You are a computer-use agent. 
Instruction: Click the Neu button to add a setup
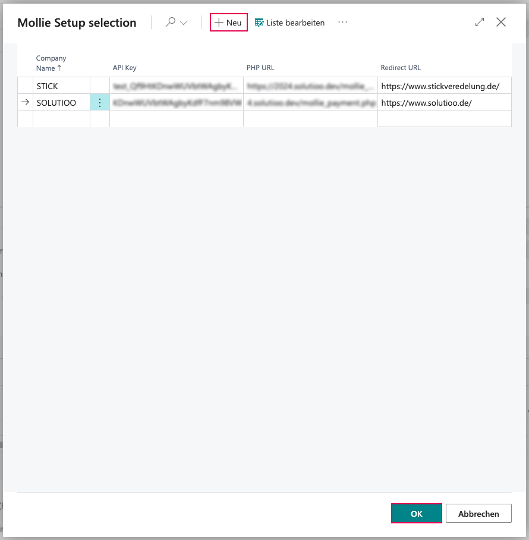point(228,23)
